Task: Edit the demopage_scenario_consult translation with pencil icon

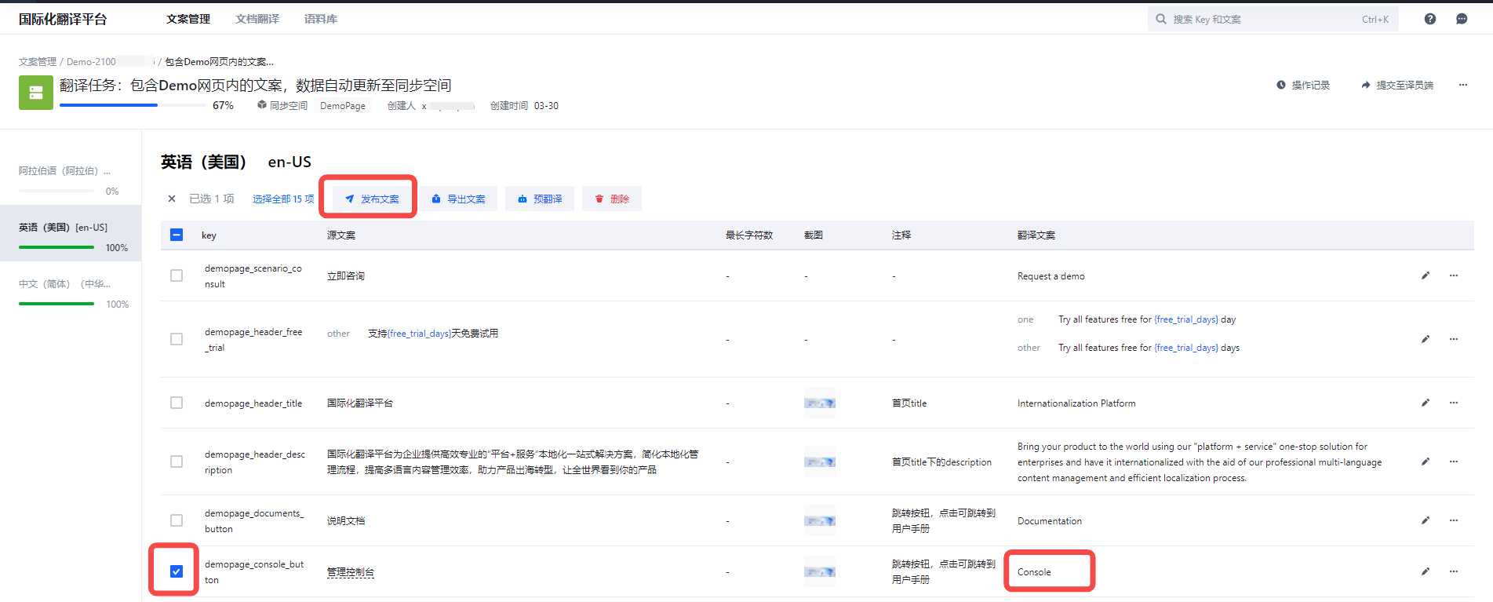Action: [1426, 275]
